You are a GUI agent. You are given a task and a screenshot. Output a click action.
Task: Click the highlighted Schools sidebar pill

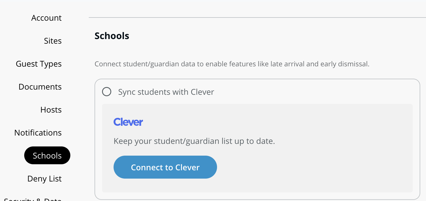coord(47,155)
